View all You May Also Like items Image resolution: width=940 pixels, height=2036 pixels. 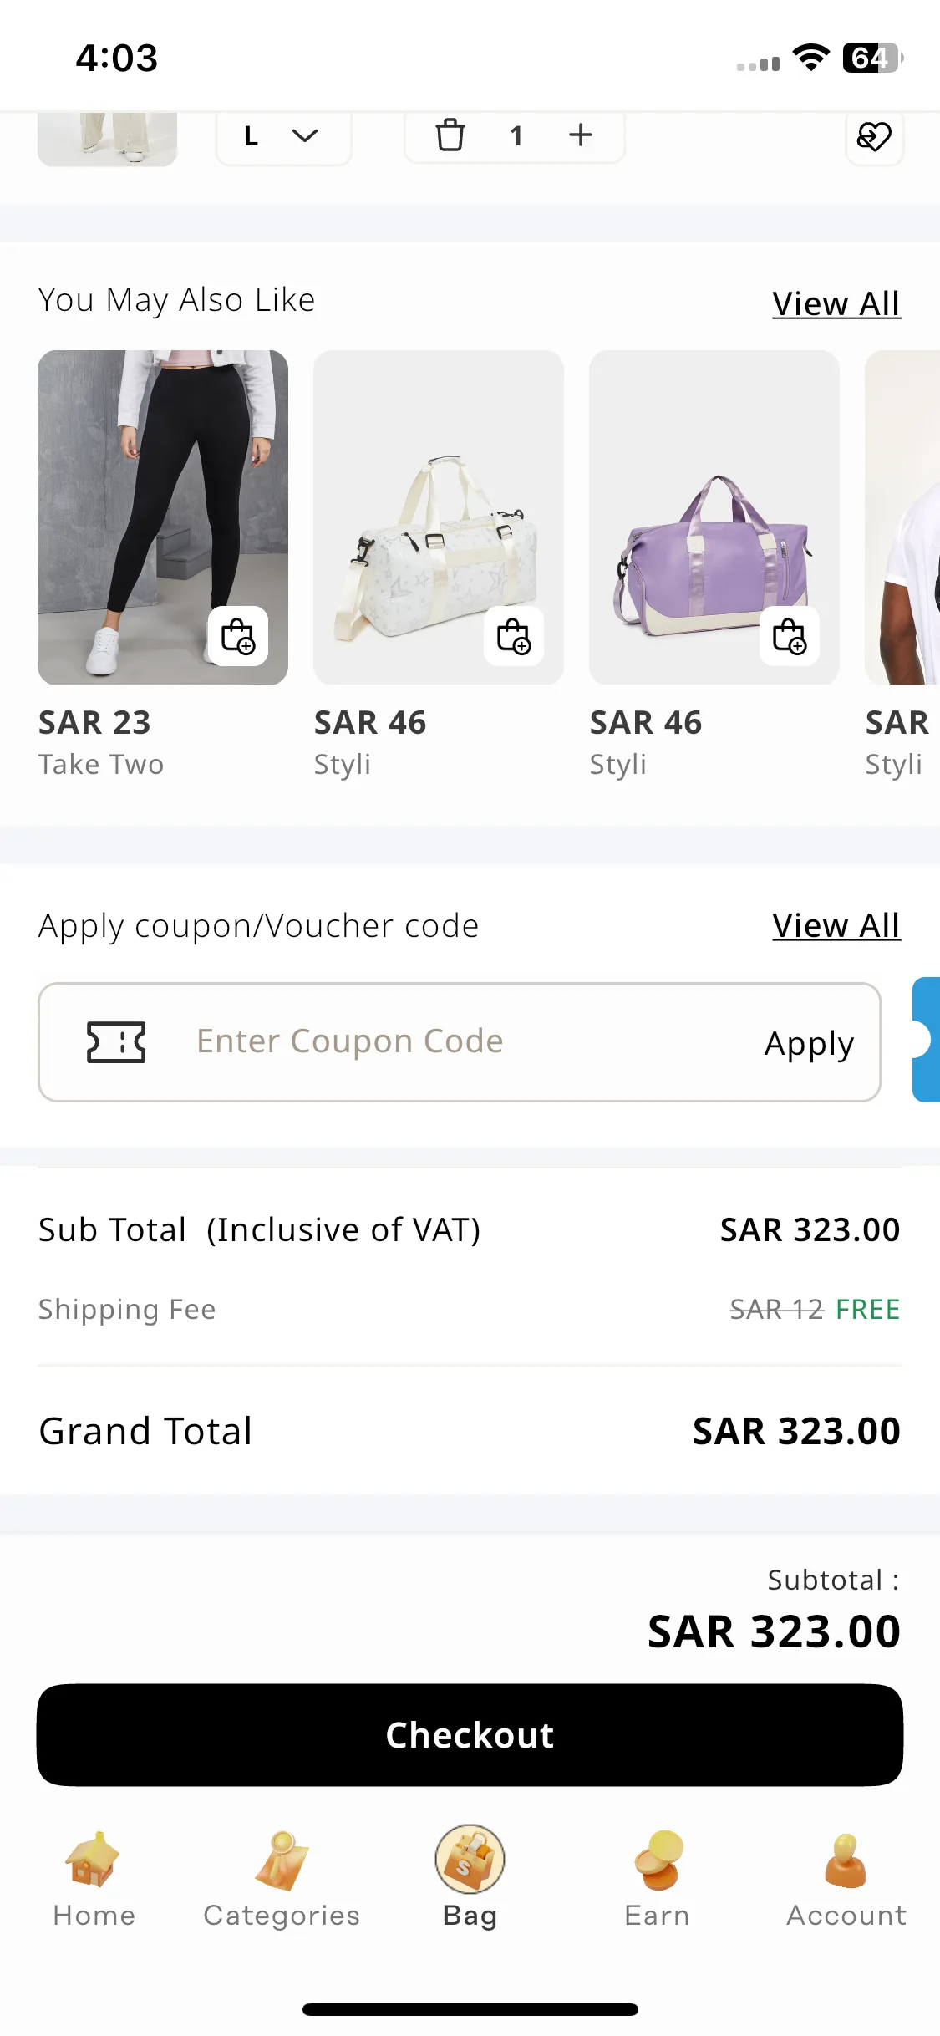pyautogui.click(x=836, y=303)
